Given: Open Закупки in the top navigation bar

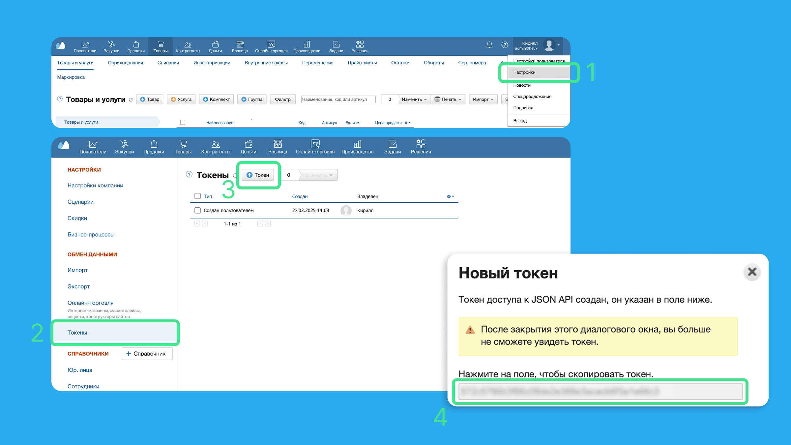Looking at the screenshot, I should pos(111,46).
